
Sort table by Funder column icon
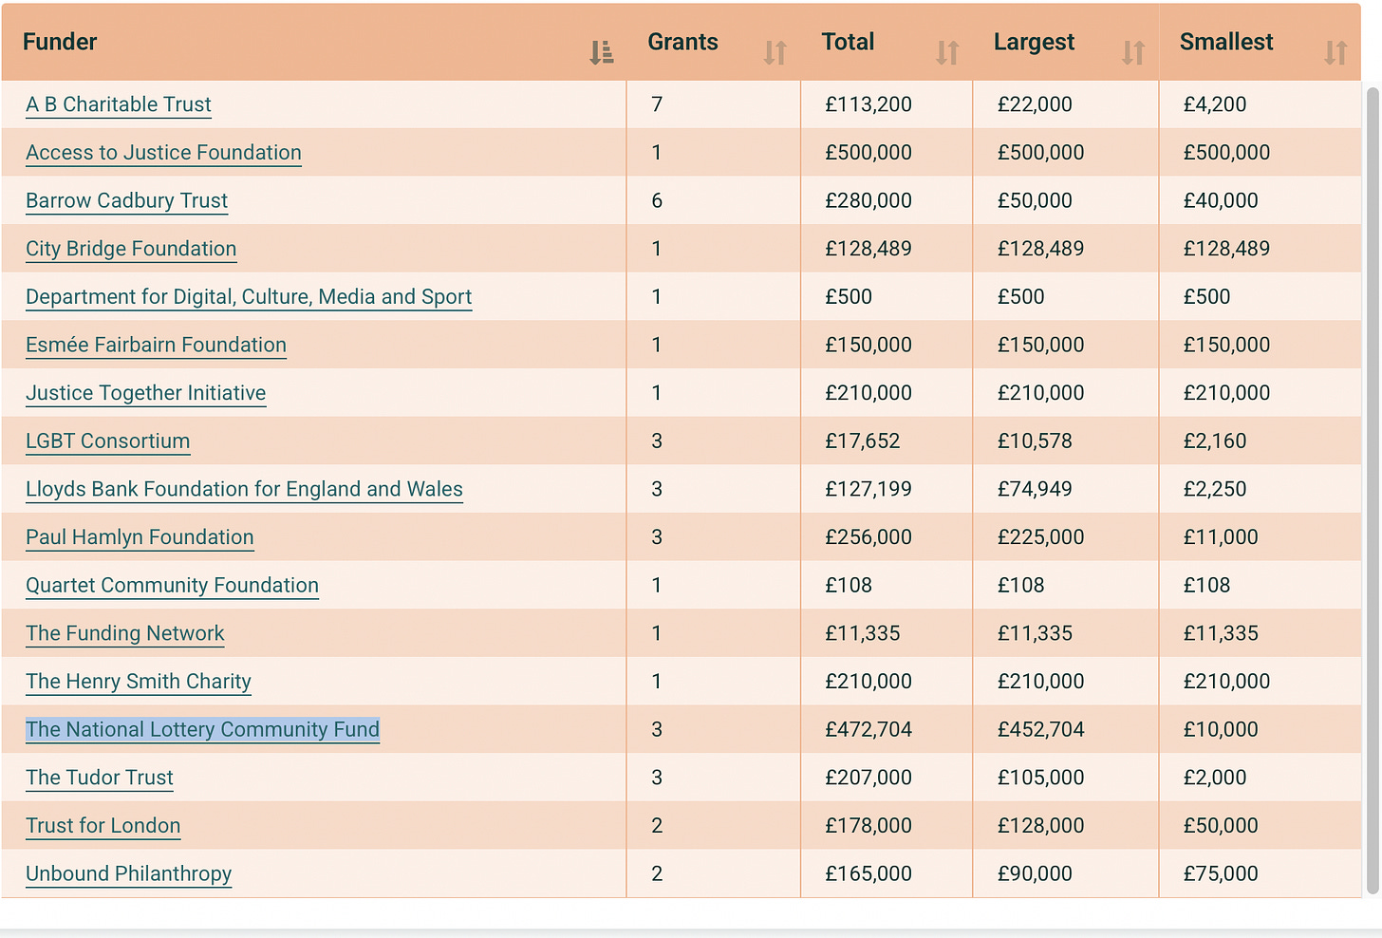601,52
